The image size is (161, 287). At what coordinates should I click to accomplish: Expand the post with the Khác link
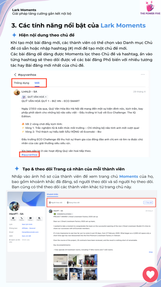151,252
